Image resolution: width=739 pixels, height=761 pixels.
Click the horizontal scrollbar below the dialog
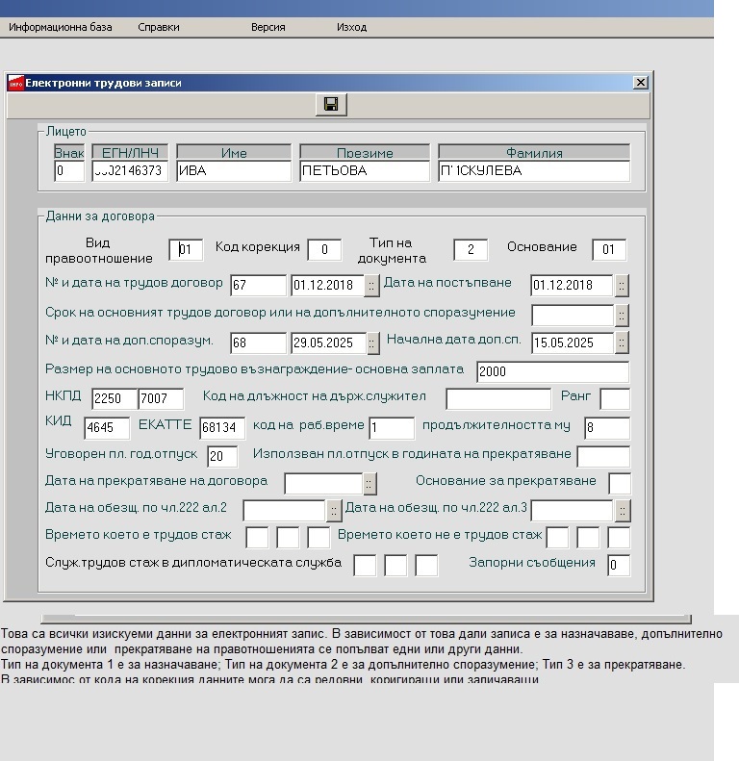click(366, 619)
